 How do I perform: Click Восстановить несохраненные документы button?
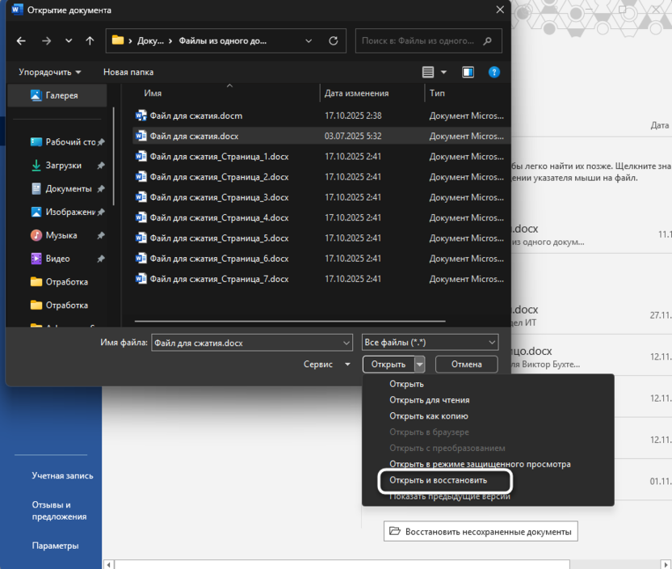pos(481,531)
